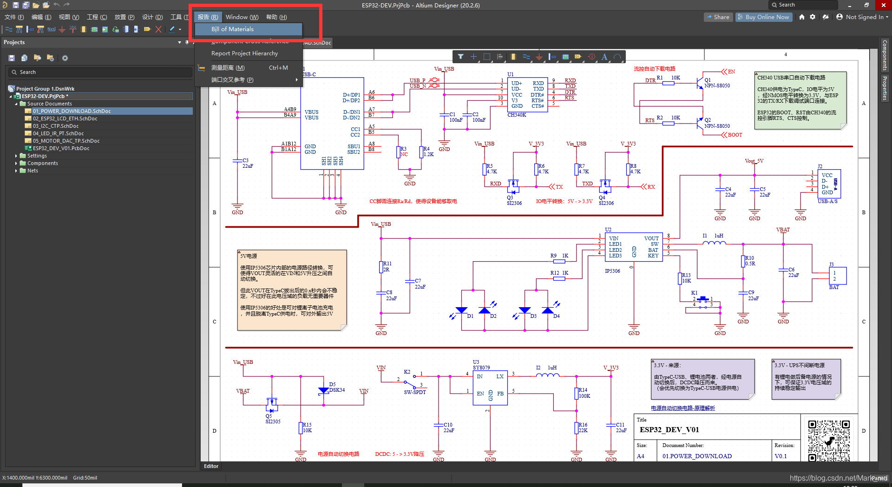Click the red parameter set directive icon in the Active Bar

(591, 57)
